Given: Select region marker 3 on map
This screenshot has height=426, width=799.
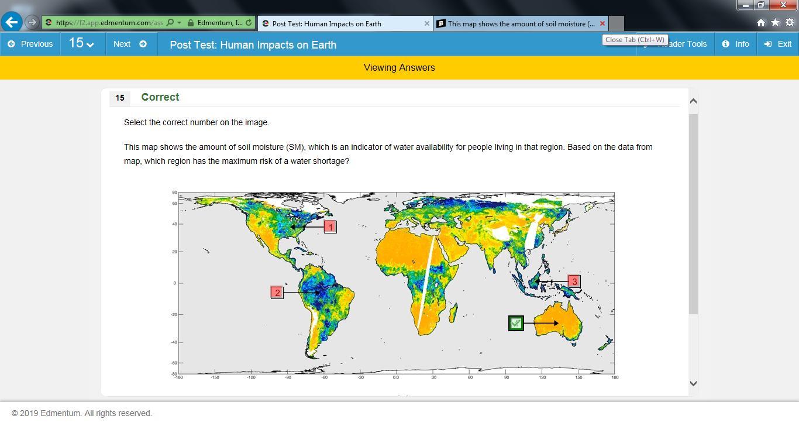Looking at the screenshot, I should click(574, 282).
